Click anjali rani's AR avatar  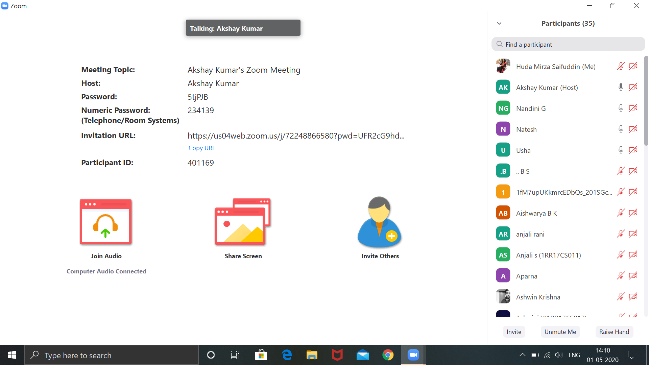pos(503,234)
